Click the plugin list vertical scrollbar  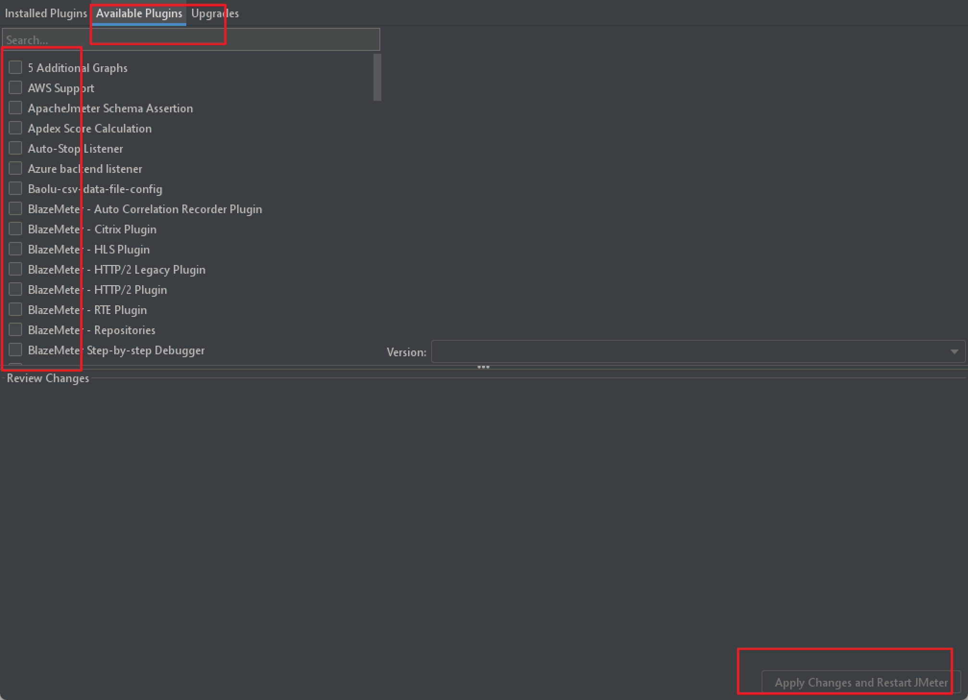coord(377,77)
